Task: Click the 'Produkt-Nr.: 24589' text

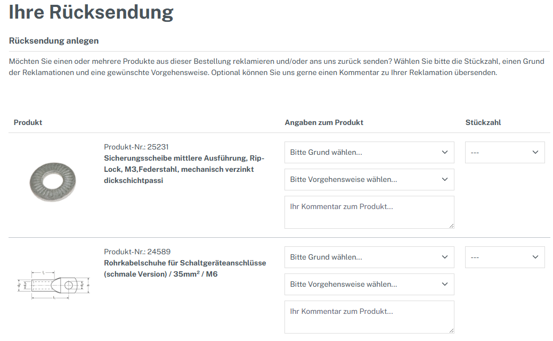Action: (137, 252)
